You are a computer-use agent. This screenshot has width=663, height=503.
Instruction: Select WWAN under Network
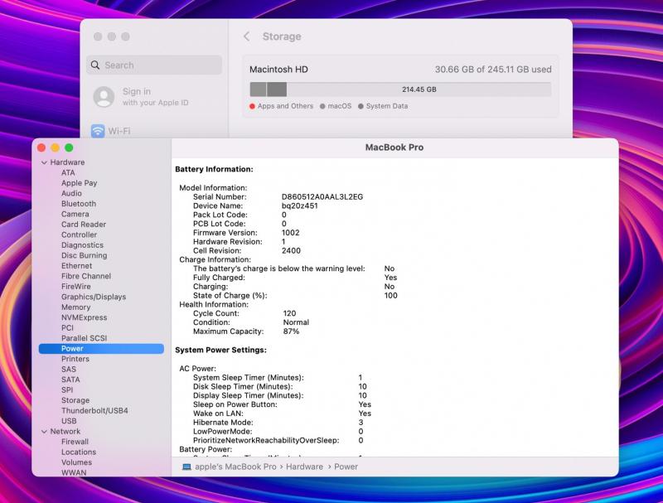pyautogui.click(x=74, y=472)
